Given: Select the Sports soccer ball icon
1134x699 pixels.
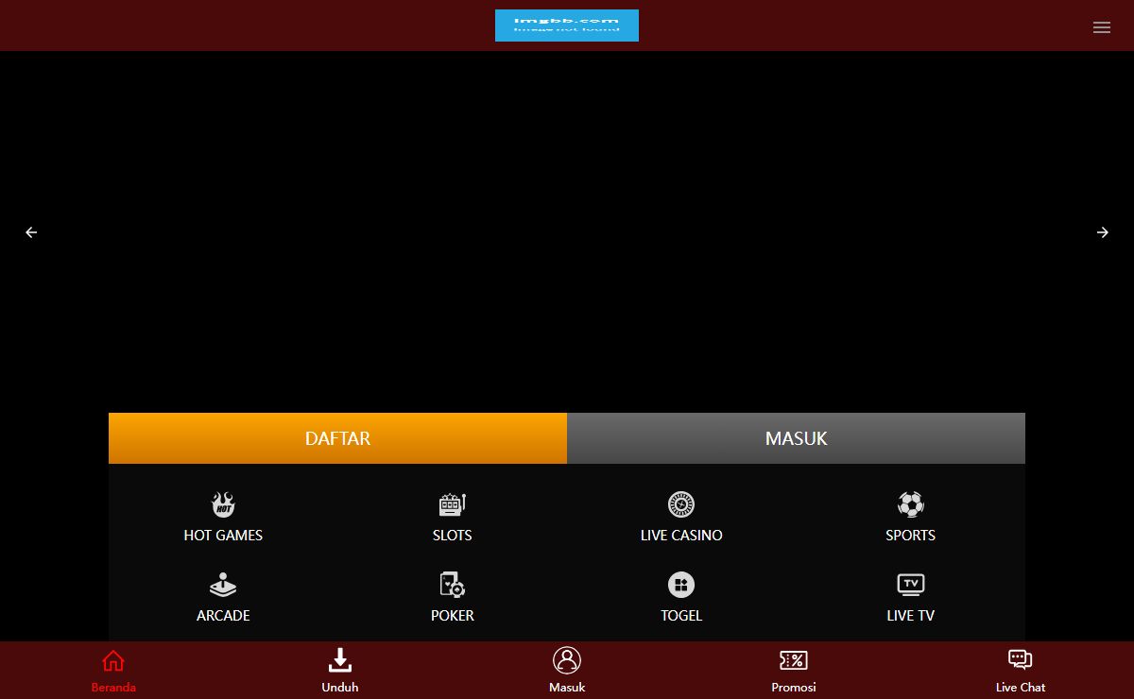Looking at the screenshot, I should point(910,504).
